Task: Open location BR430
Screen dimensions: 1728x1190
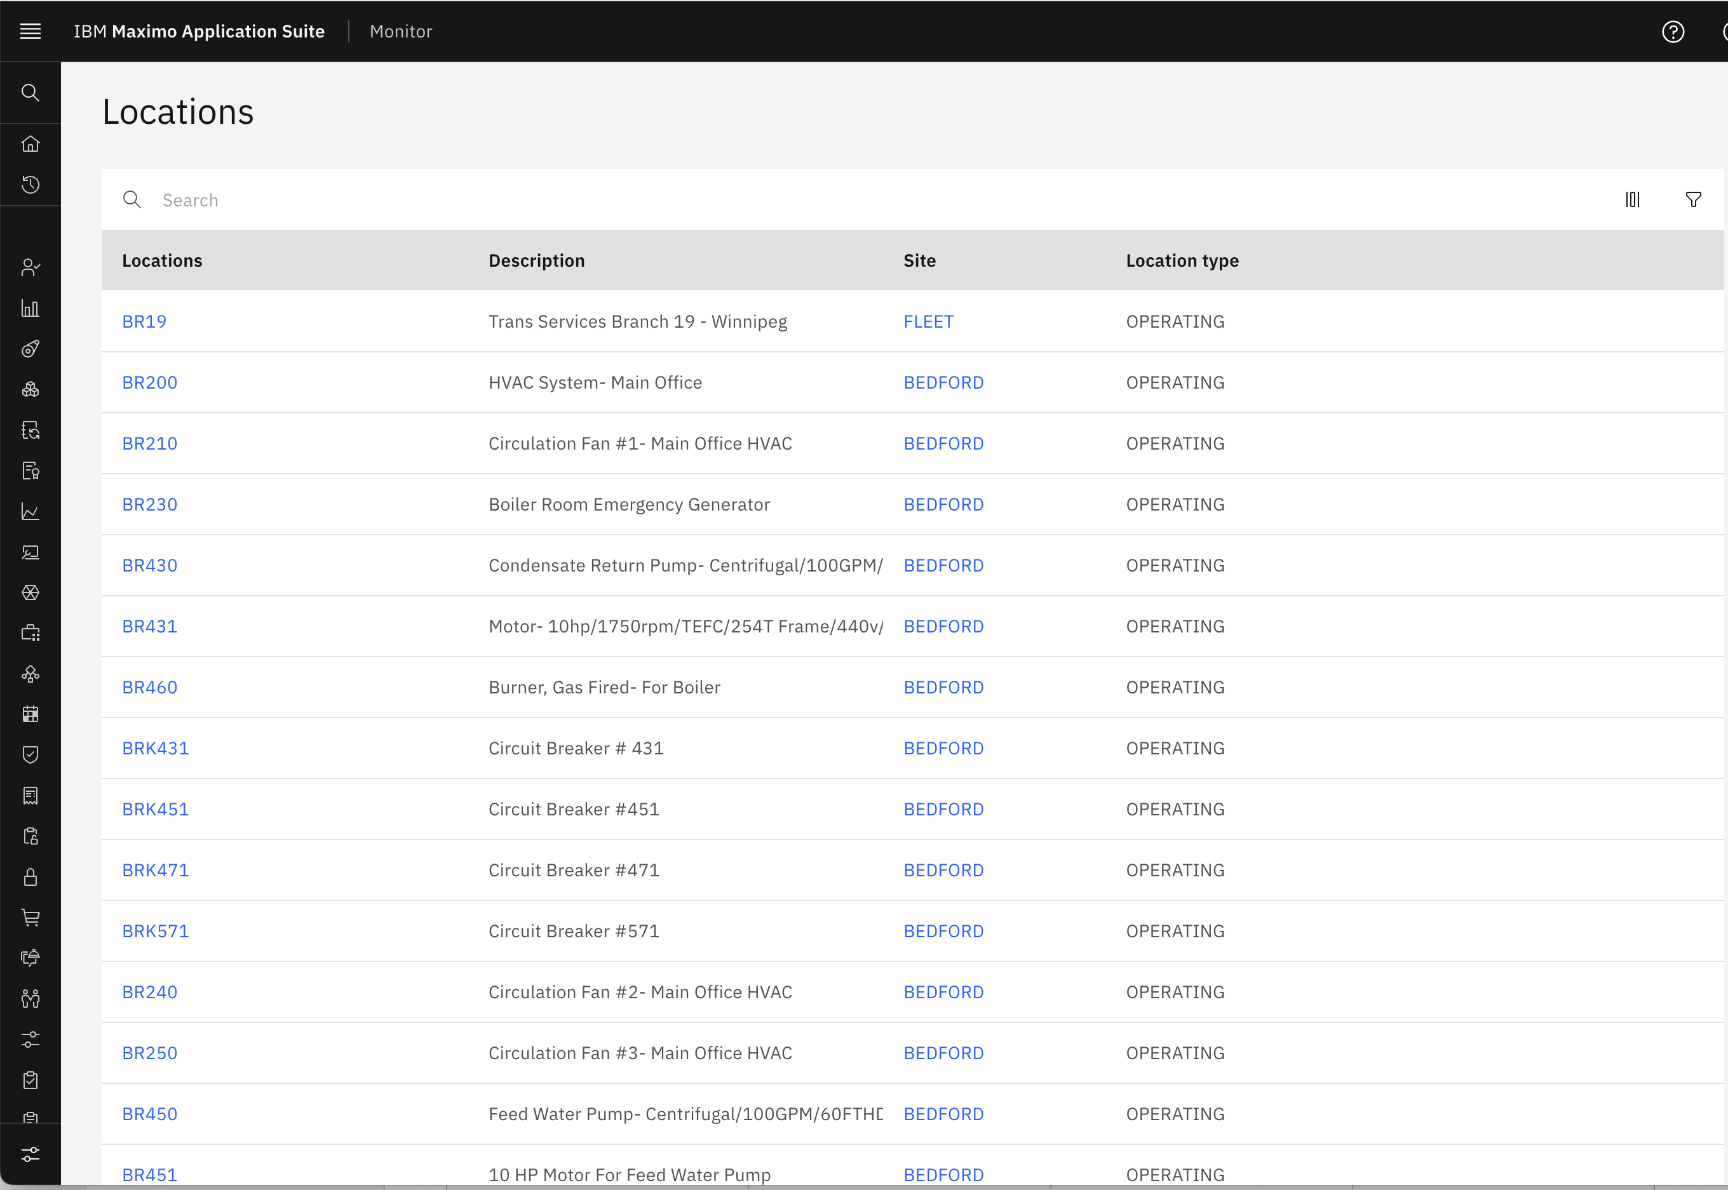Action: click(x=150, y=565)
